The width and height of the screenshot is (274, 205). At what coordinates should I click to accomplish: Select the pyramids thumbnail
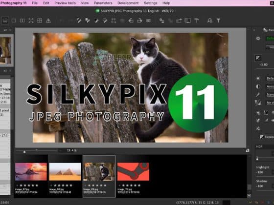[65, 172]
